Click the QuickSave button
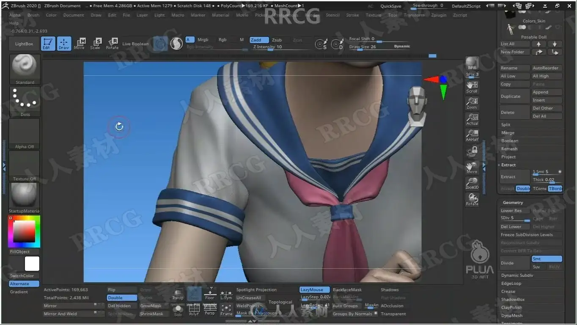The image size is (577, 325). (x=391, y=6)
